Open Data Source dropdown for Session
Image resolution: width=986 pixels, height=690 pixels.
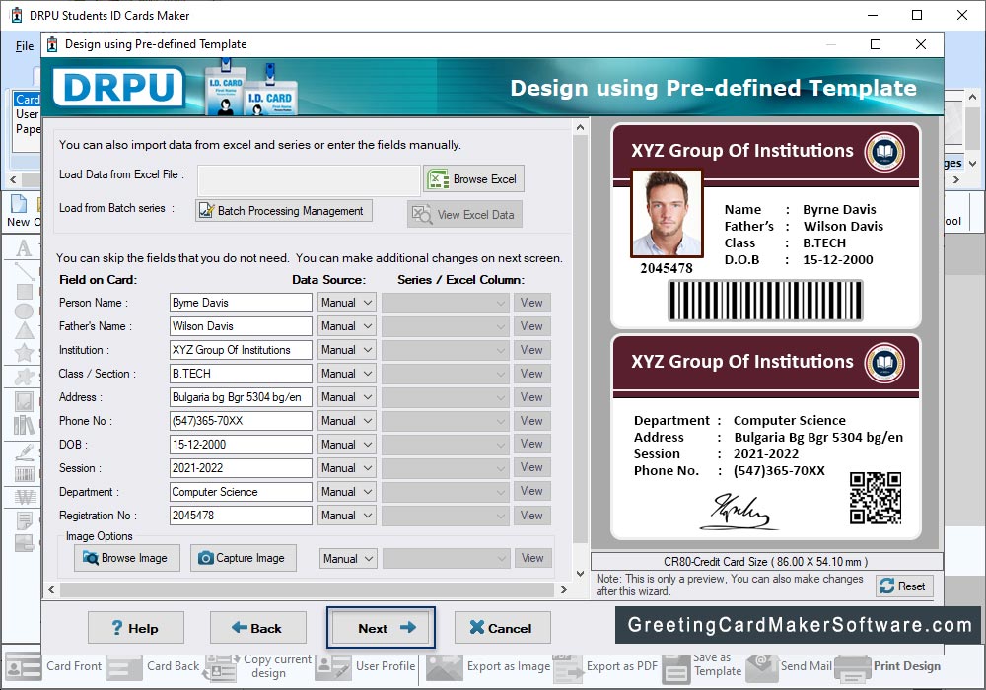[x=346, y=468]
